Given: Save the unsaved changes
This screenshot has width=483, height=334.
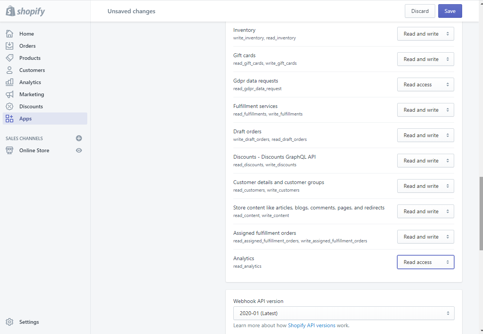Looking at the screenshot, I should [450, 11].
